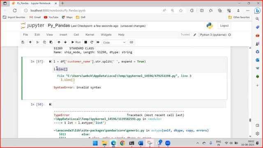Click the run-cell icon beside In [57]
The image size is (263, 148).
[x=50, y=62]
